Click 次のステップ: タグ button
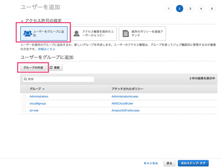222x167 pixels. pos(193,163)
